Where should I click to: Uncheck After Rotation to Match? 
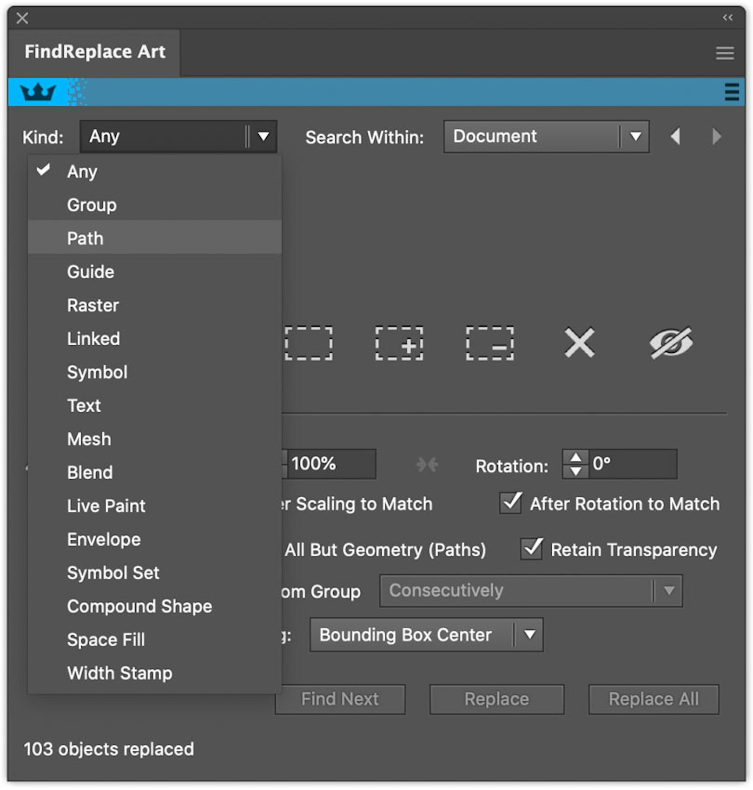click(x=510, y=503)
